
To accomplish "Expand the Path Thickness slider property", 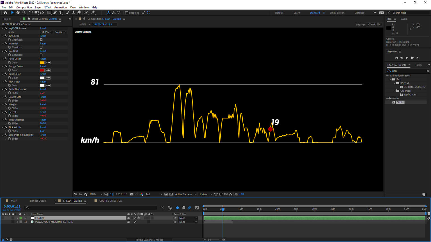I will 6,93.
